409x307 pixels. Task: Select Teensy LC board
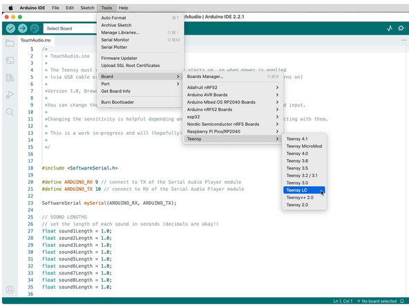(x=304, y=190)
